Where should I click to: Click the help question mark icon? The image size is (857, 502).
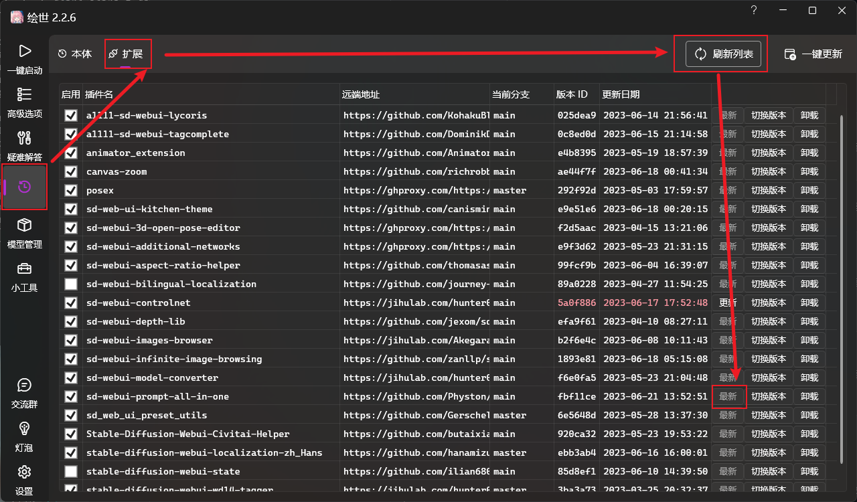point(754,11)
